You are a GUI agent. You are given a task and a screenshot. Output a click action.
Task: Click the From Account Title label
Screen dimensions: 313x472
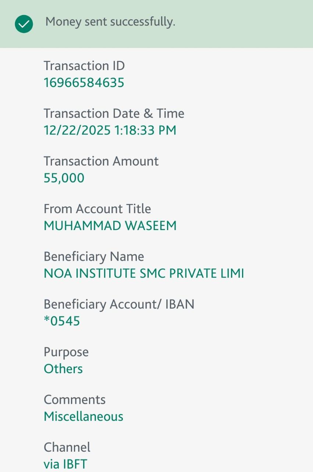[97, 209]
